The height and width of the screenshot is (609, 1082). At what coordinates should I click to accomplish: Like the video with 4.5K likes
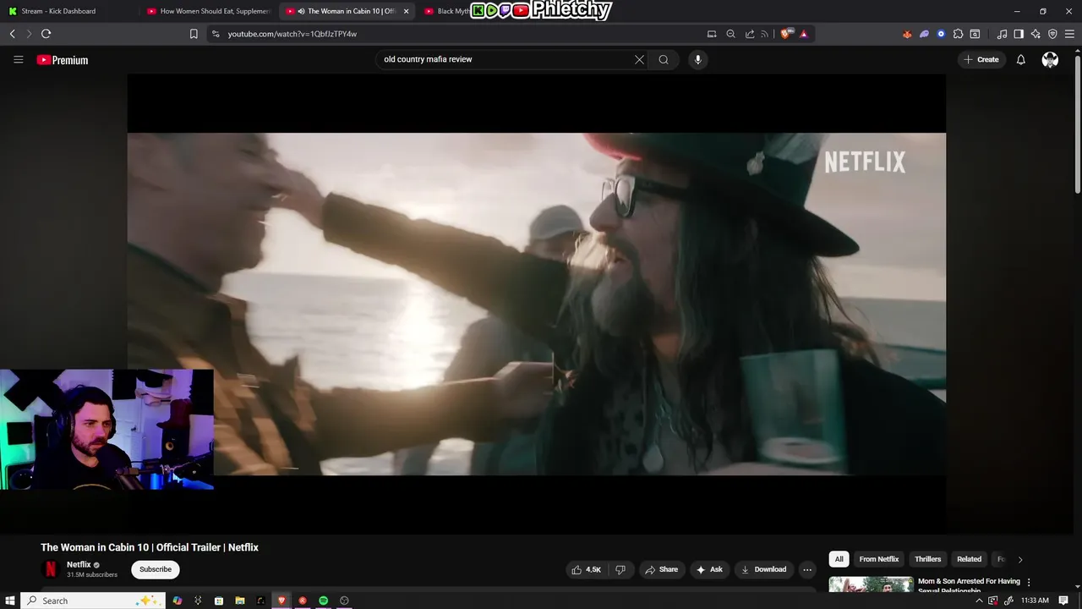[x=586, y=569]
